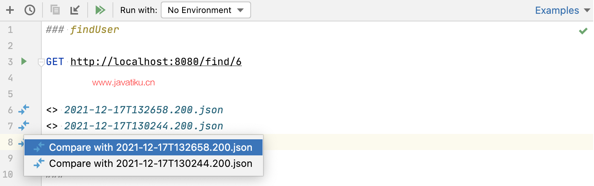
Task: Open response file 2021-12-17T130244.200.json
Action: 144,126
